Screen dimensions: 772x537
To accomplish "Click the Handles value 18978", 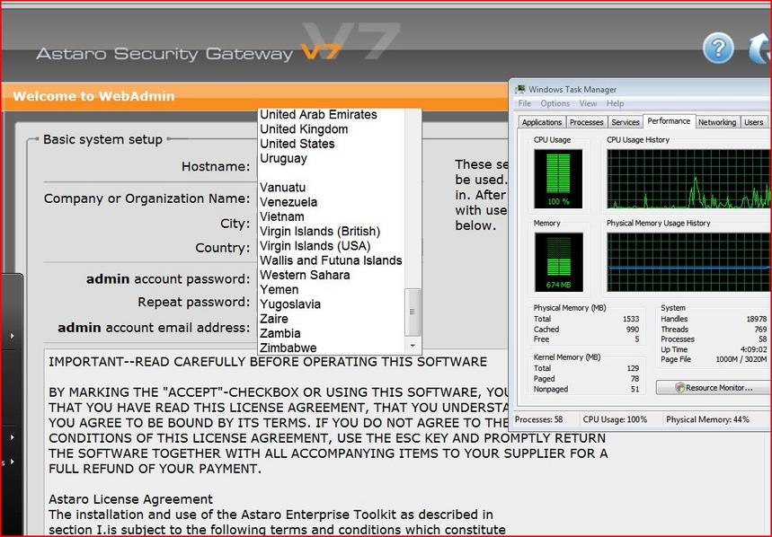I will tap(757, 319).
